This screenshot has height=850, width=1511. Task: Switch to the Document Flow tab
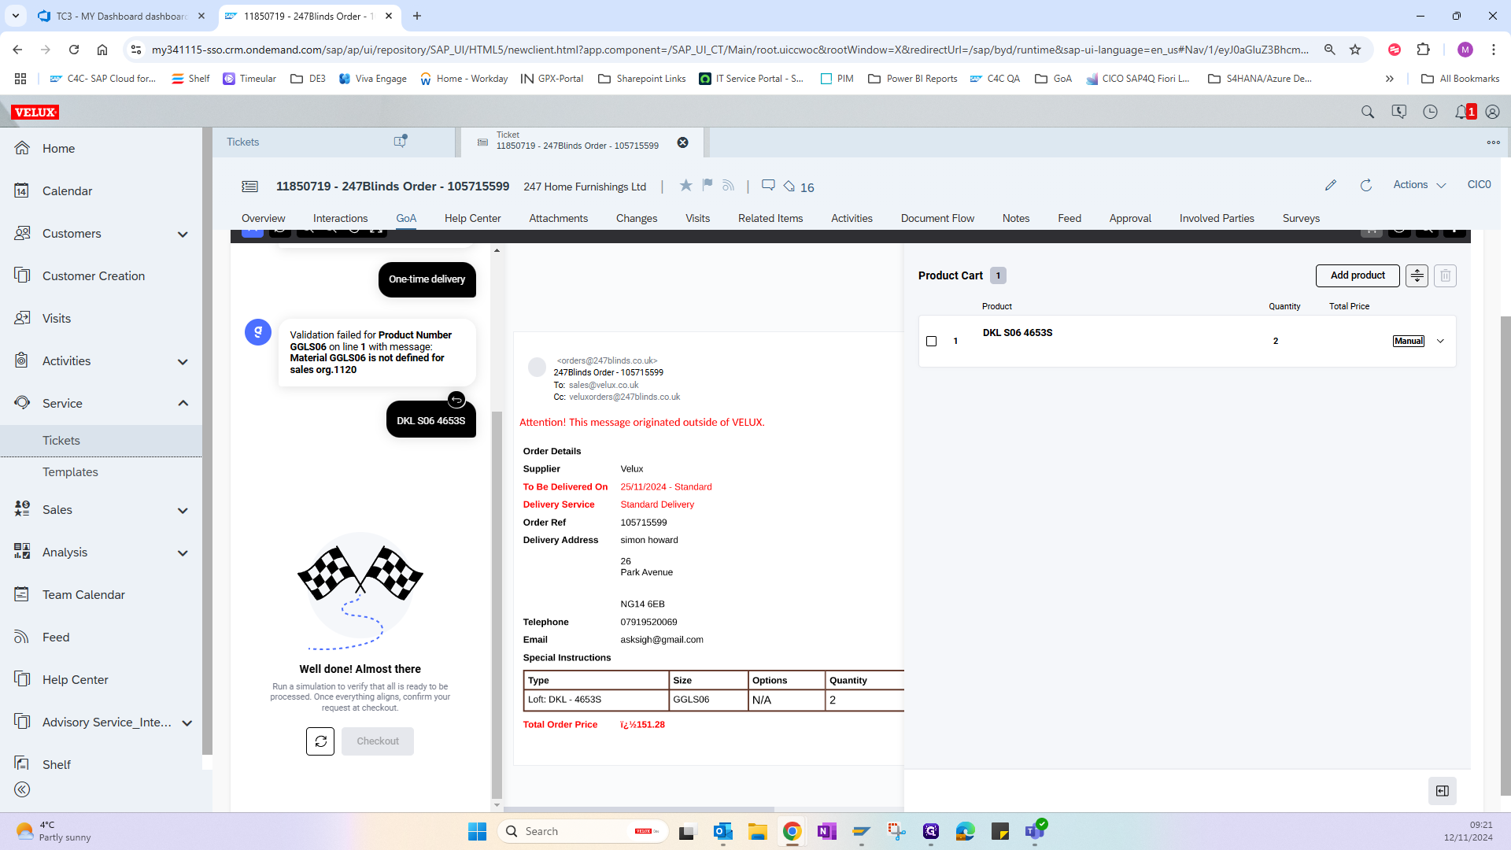(x=937, y=218)
